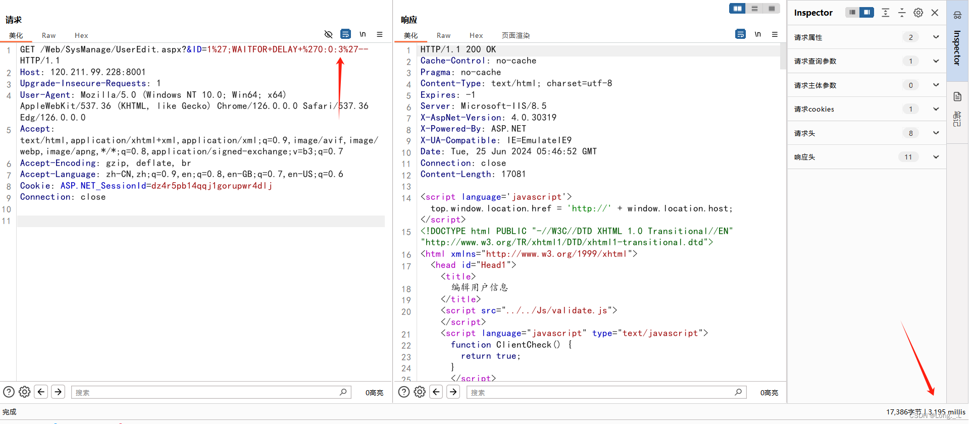
Task: Toggle hide-non-printable eye icon in request pane
Action: coord(328,34)
